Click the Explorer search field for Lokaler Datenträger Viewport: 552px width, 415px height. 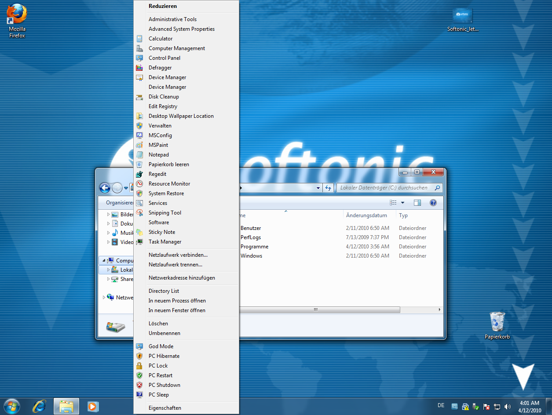(390, 188)
